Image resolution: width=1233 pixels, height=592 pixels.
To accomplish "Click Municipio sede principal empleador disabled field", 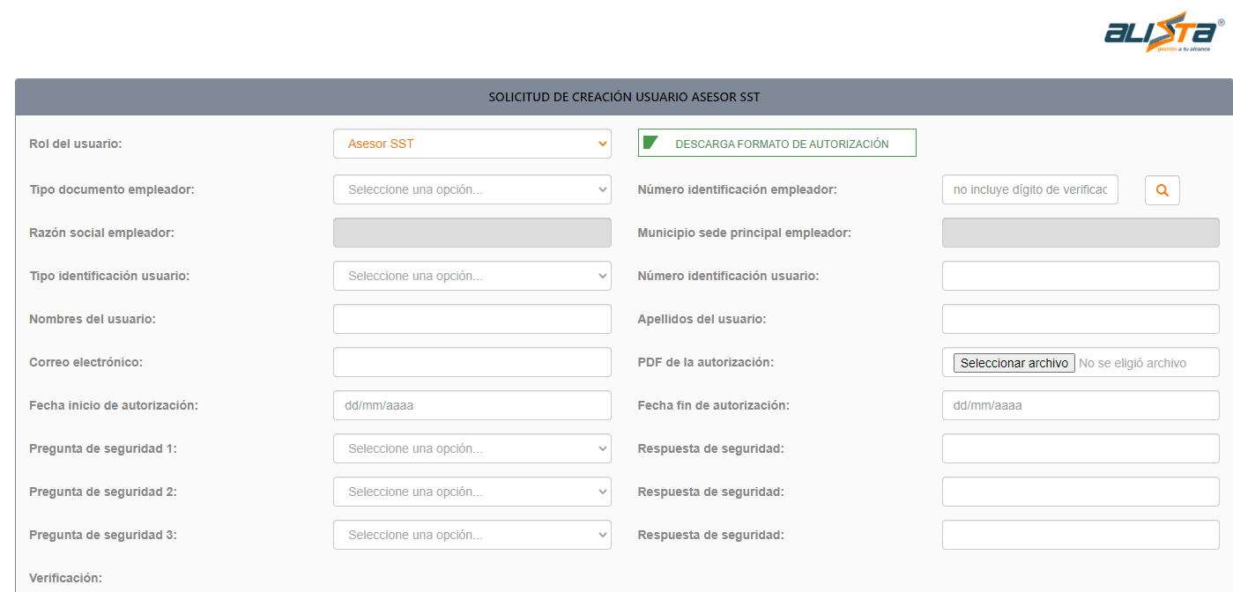I will 1081,233.
